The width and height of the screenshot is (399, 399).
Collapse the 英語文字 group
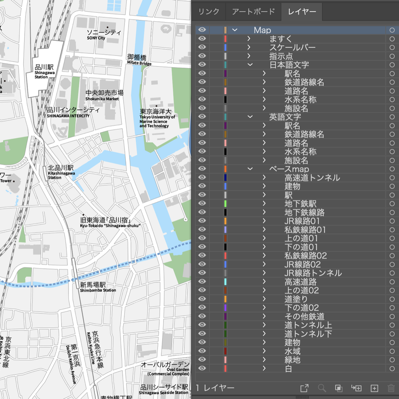250,117
